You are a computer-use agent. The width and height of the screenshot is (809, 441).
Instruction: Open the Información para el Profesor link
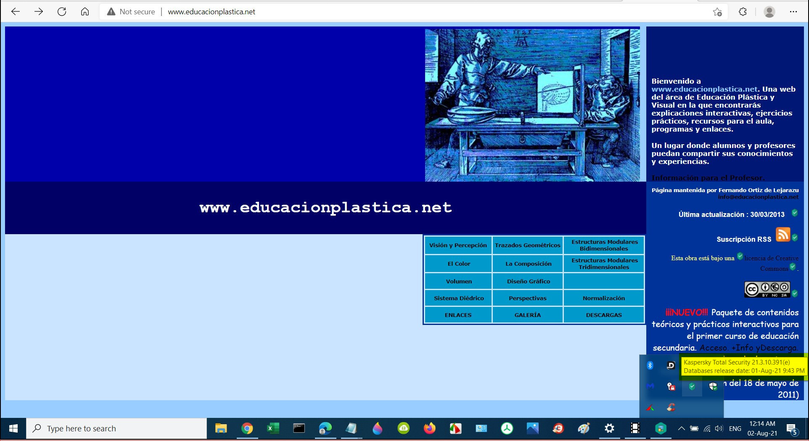708,178
